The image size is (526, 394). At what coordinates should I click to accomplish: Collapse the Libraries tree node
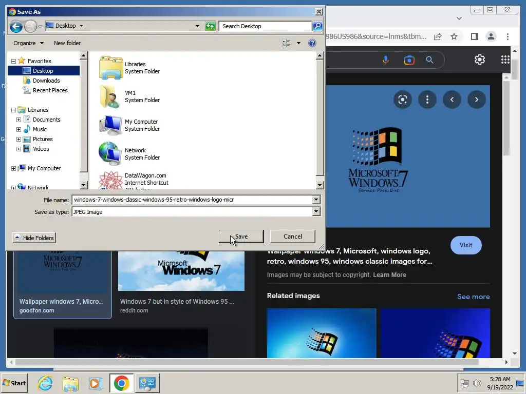pyautogui.click(x=13, y=110)
